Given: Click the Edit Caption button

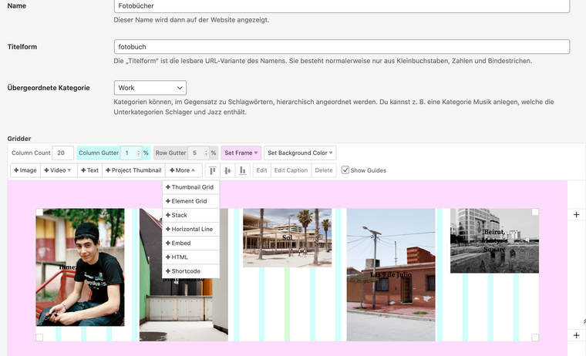Looking at the screenshot, I should click(x=291, y=170).
